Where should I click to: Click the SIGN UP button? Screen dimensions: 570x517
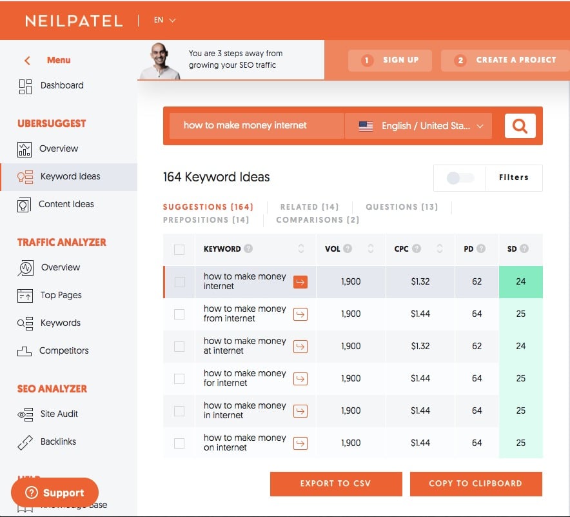coord(389,61)
